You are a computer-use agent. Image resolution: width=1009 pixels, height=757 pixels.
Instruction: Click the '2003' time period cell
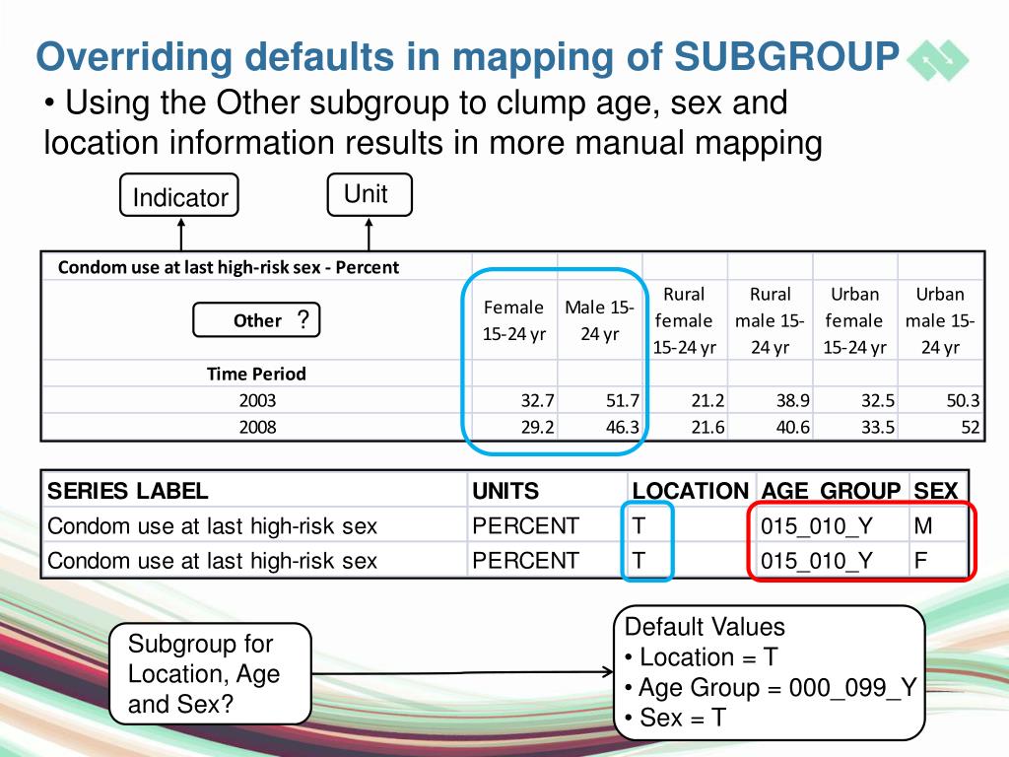[257, 400]
